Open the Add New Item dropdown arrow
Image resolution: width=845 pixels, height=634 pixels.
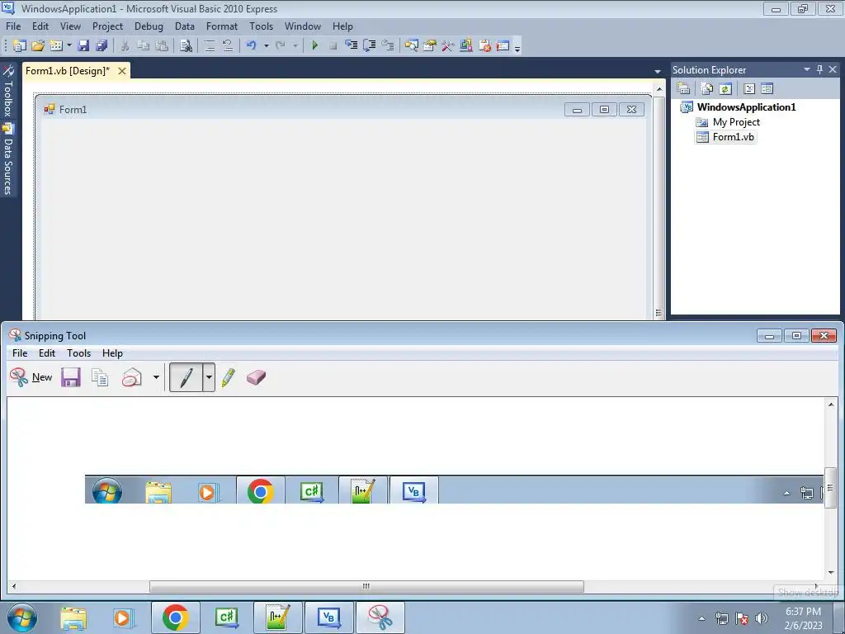[69, 46]
